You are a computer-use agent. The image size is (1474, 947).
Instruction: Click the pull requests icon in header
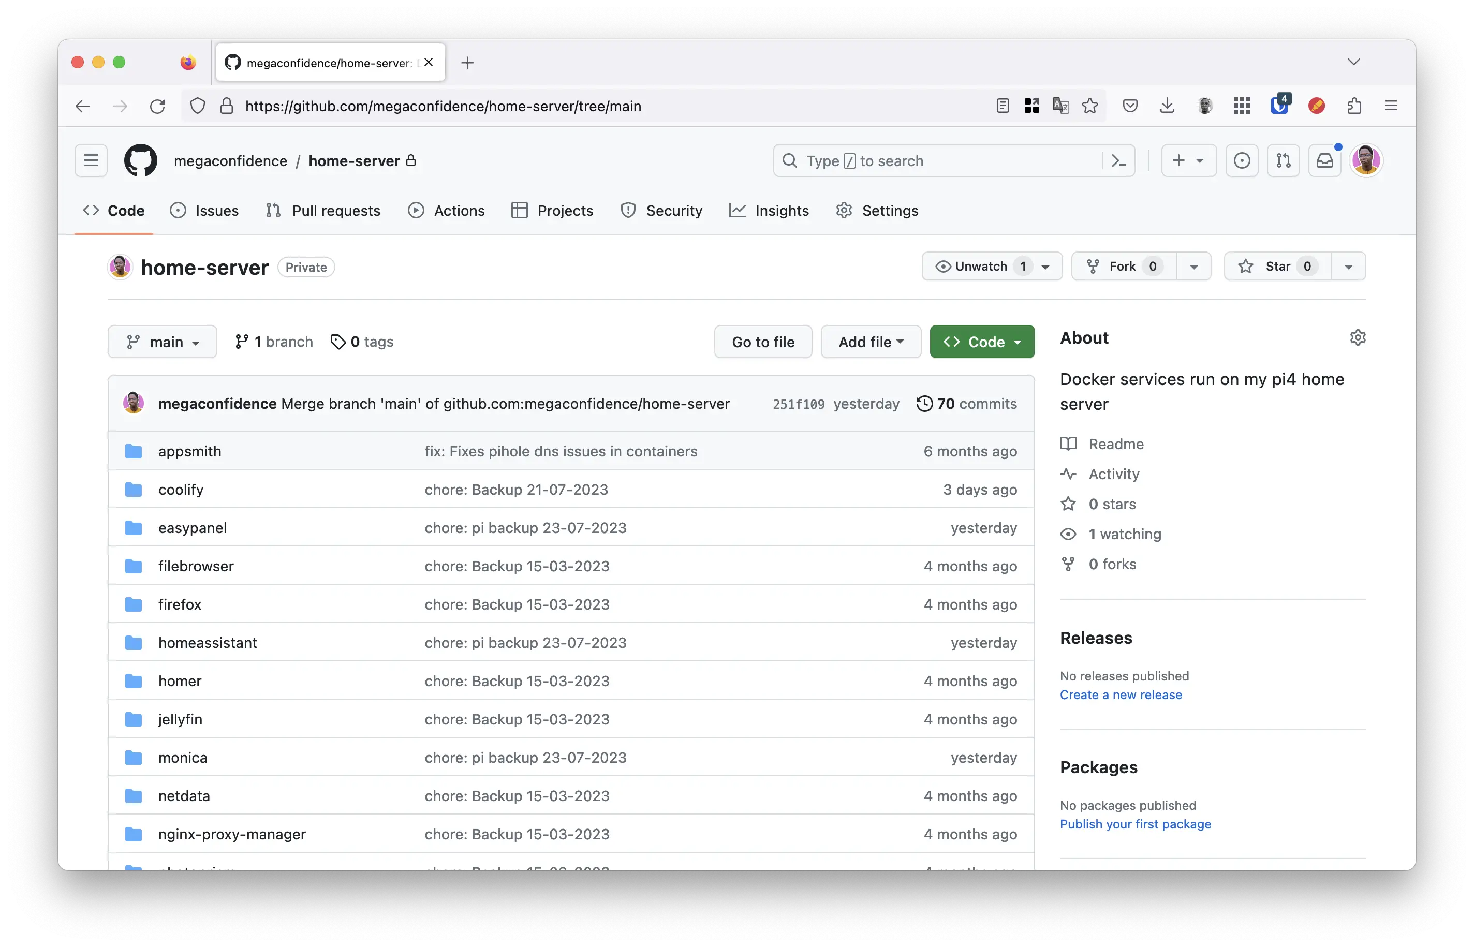[x=1284, y=160]
